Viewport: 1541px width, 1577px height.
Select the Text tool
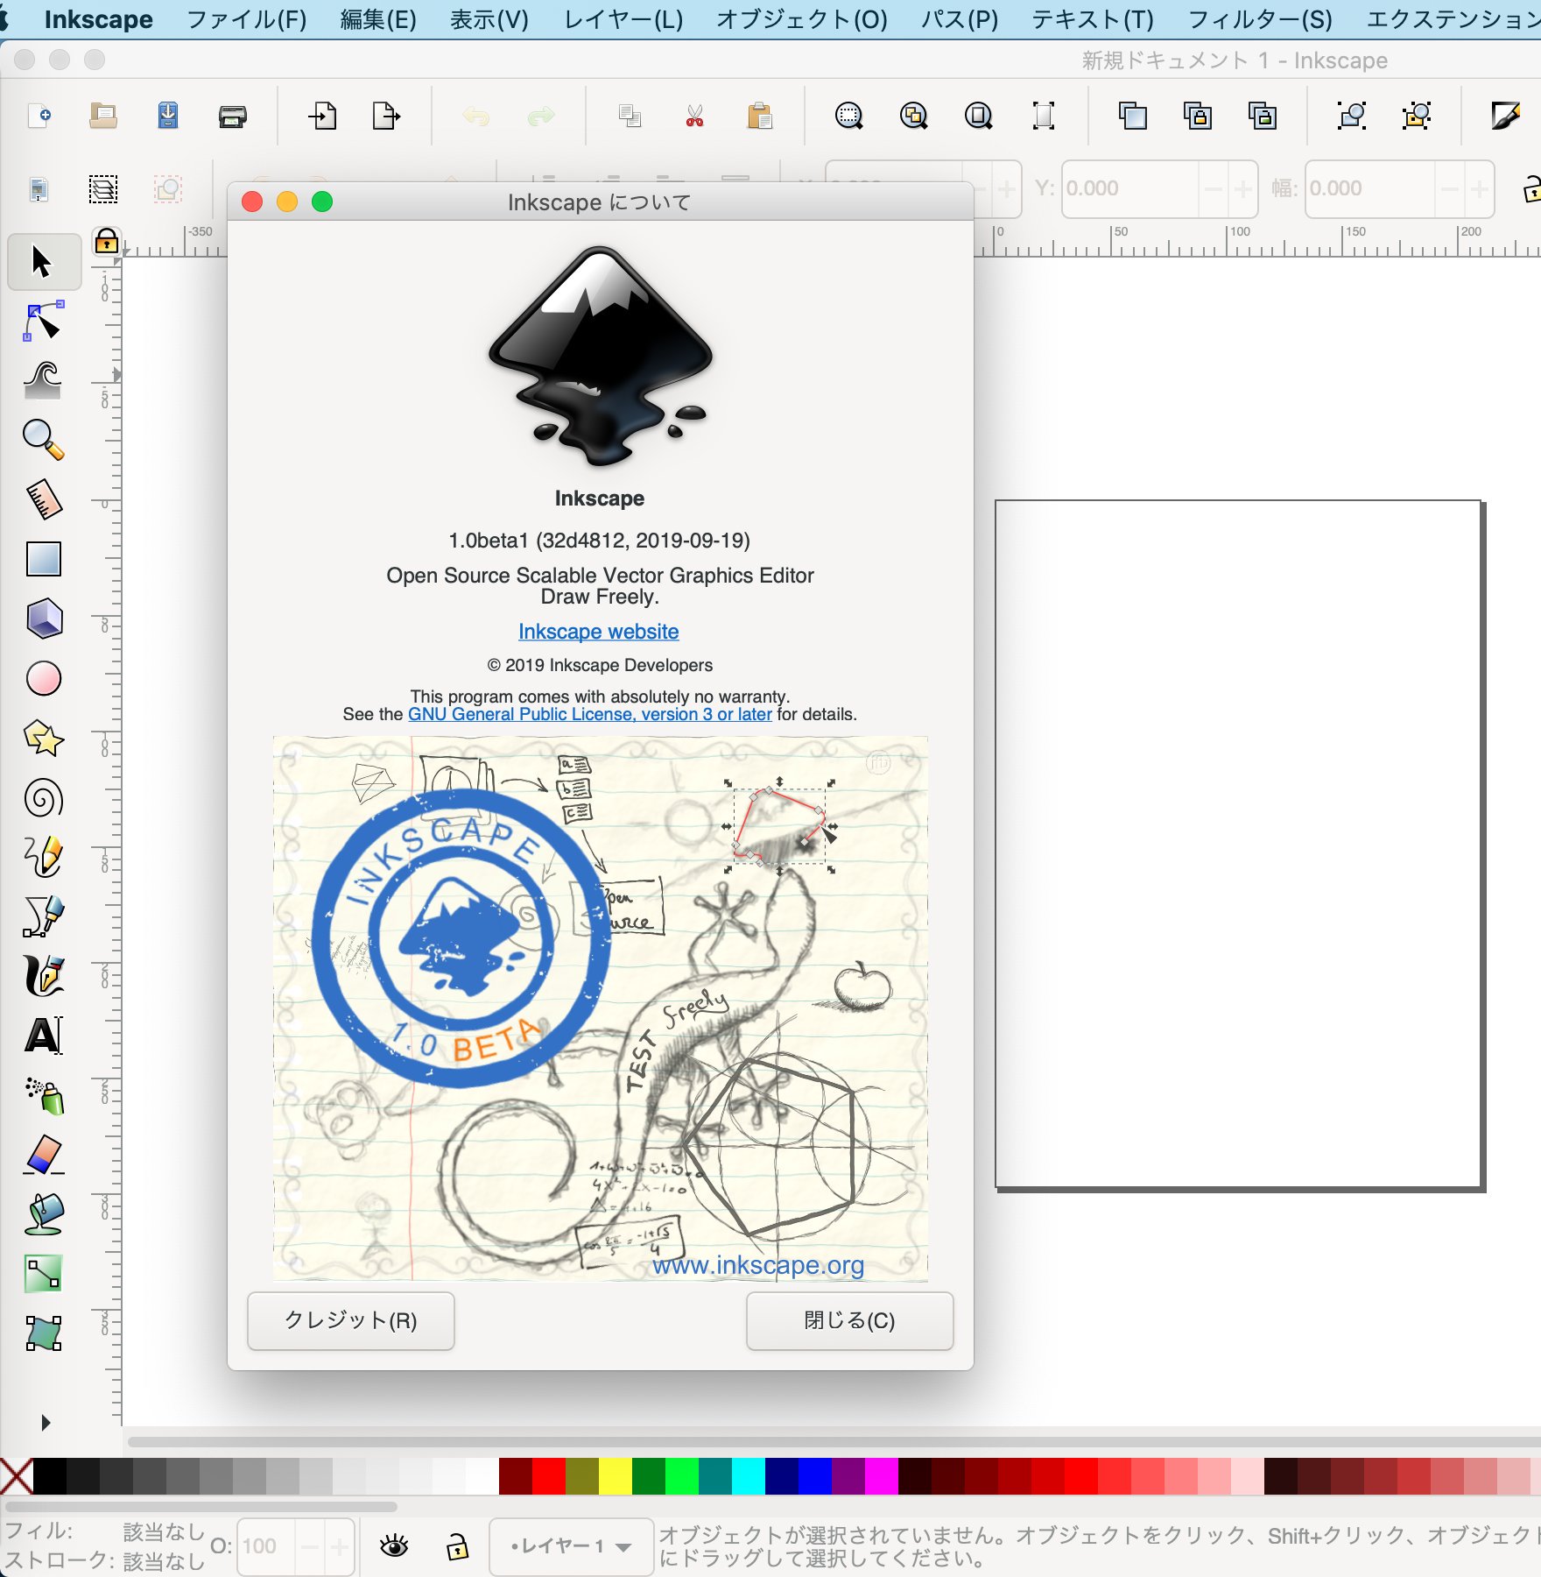pyautogui.click(x=43, y=1036)
